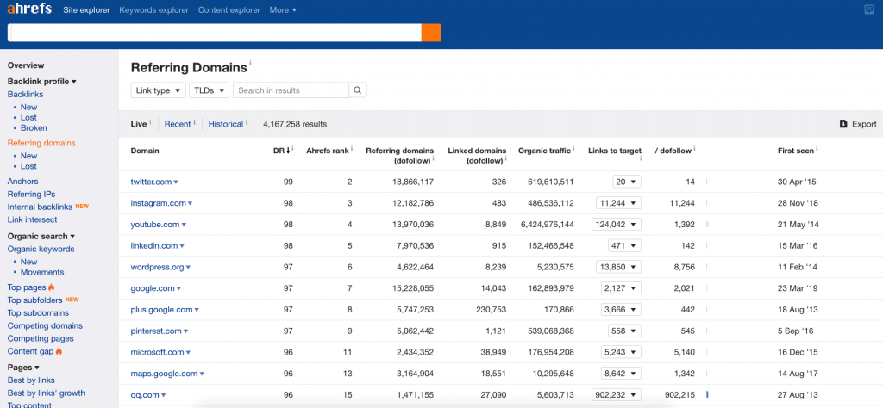Open Link intersect in the sidebar
The image size is (883, 408).
point(32,219)
